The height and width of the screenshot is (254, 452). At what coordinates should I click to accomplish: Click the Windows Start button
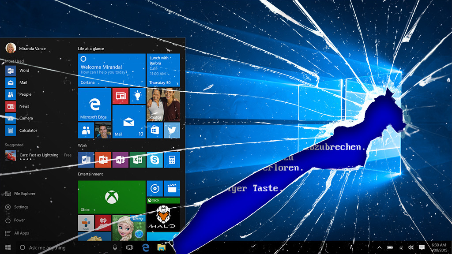[x=8, y=247]
